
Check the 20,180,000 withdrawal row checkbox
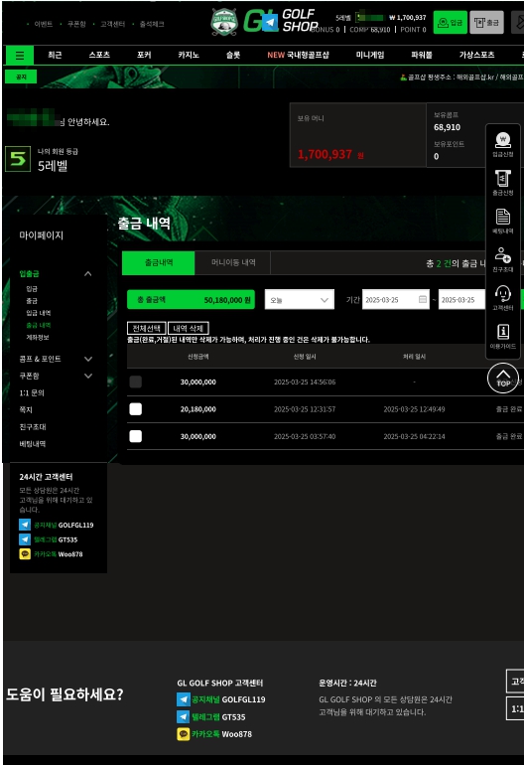pyautogui.click(x=136, y=409)
